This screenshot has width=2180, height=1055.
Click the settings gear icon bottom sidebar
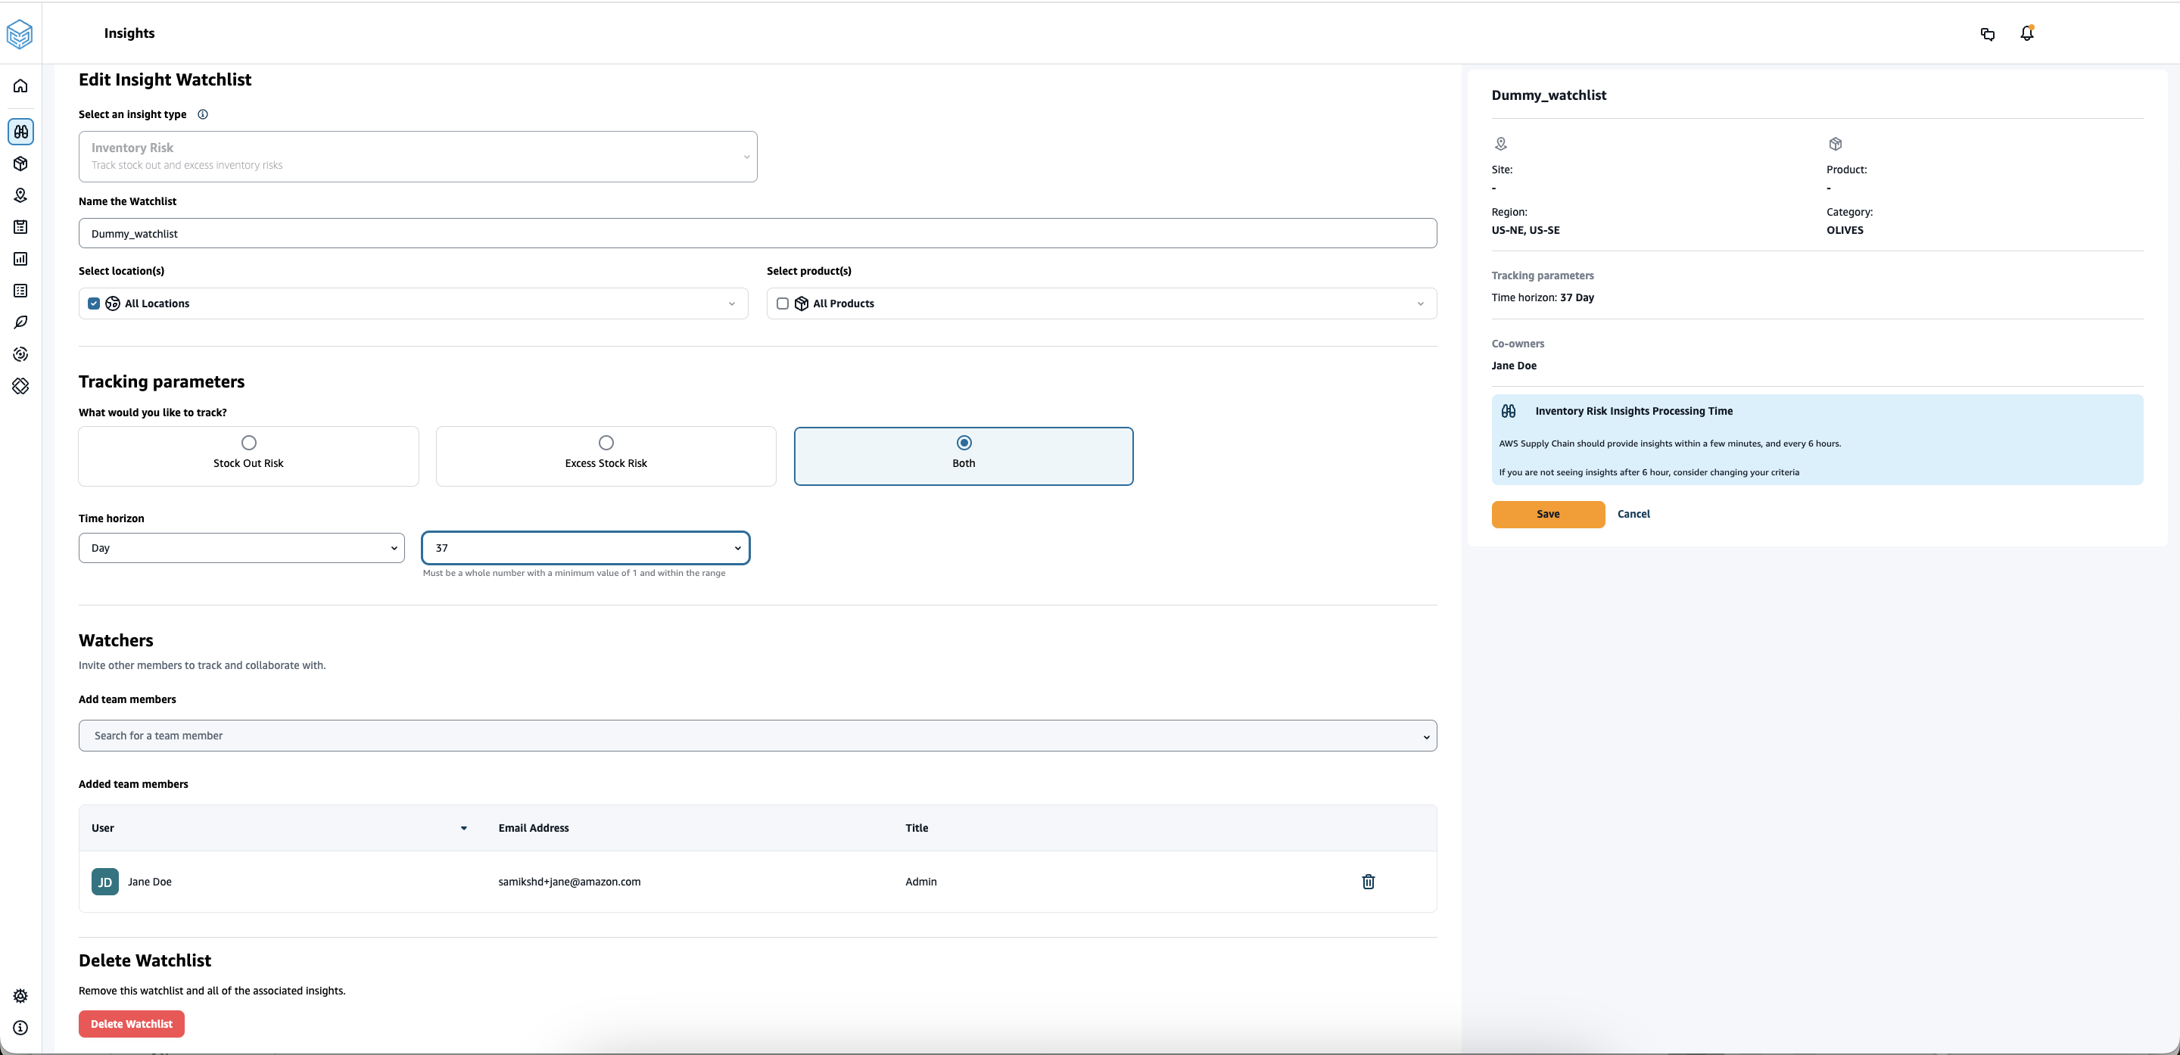coord(21,995)
